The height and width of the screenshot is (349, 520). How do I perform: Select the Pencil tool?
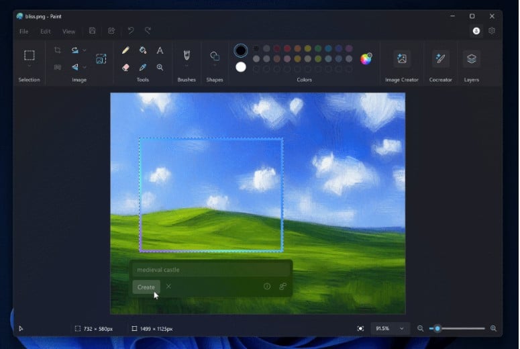[125, 50]
